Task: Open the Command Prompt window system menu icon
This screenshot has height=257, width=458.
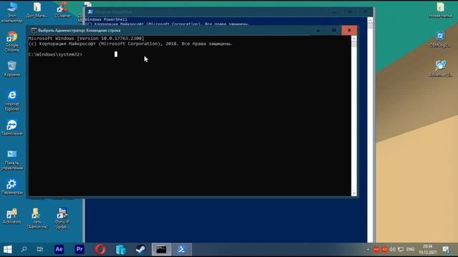Action: (x=34, y=30)
